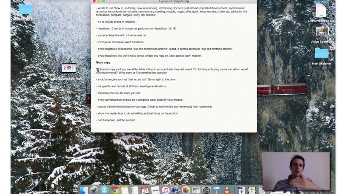
Task: Click 'be specific and factual' line
Action: [131, 86]
